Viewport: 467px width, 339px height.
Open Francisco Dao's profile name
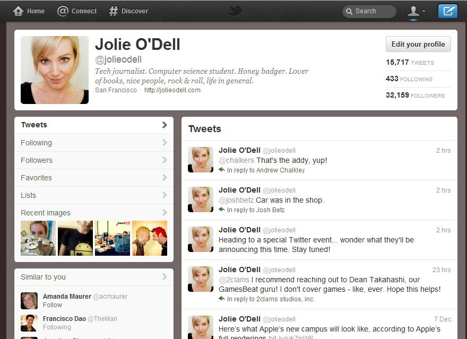coord(64,319)
